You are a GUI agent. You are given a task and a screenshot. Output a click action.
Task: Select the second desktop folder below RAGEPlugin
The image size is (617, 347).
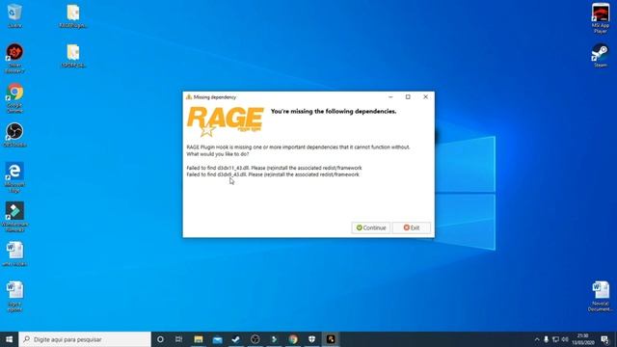click(x=73, y=56)
